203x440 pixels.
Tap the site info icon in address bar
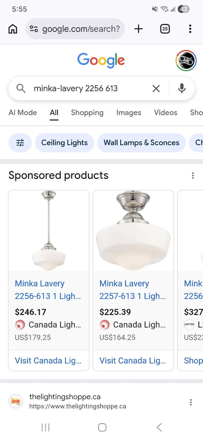(34, 29)
